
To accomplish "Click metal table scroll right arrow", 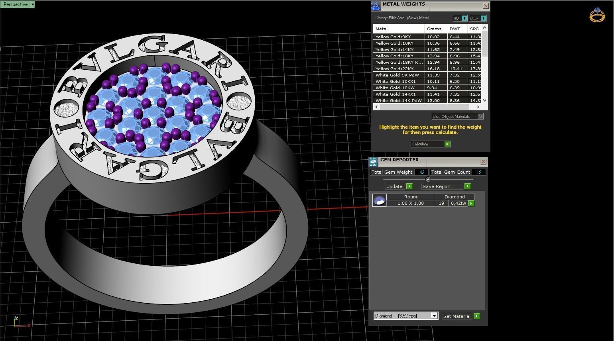I will tap(478, 107).
